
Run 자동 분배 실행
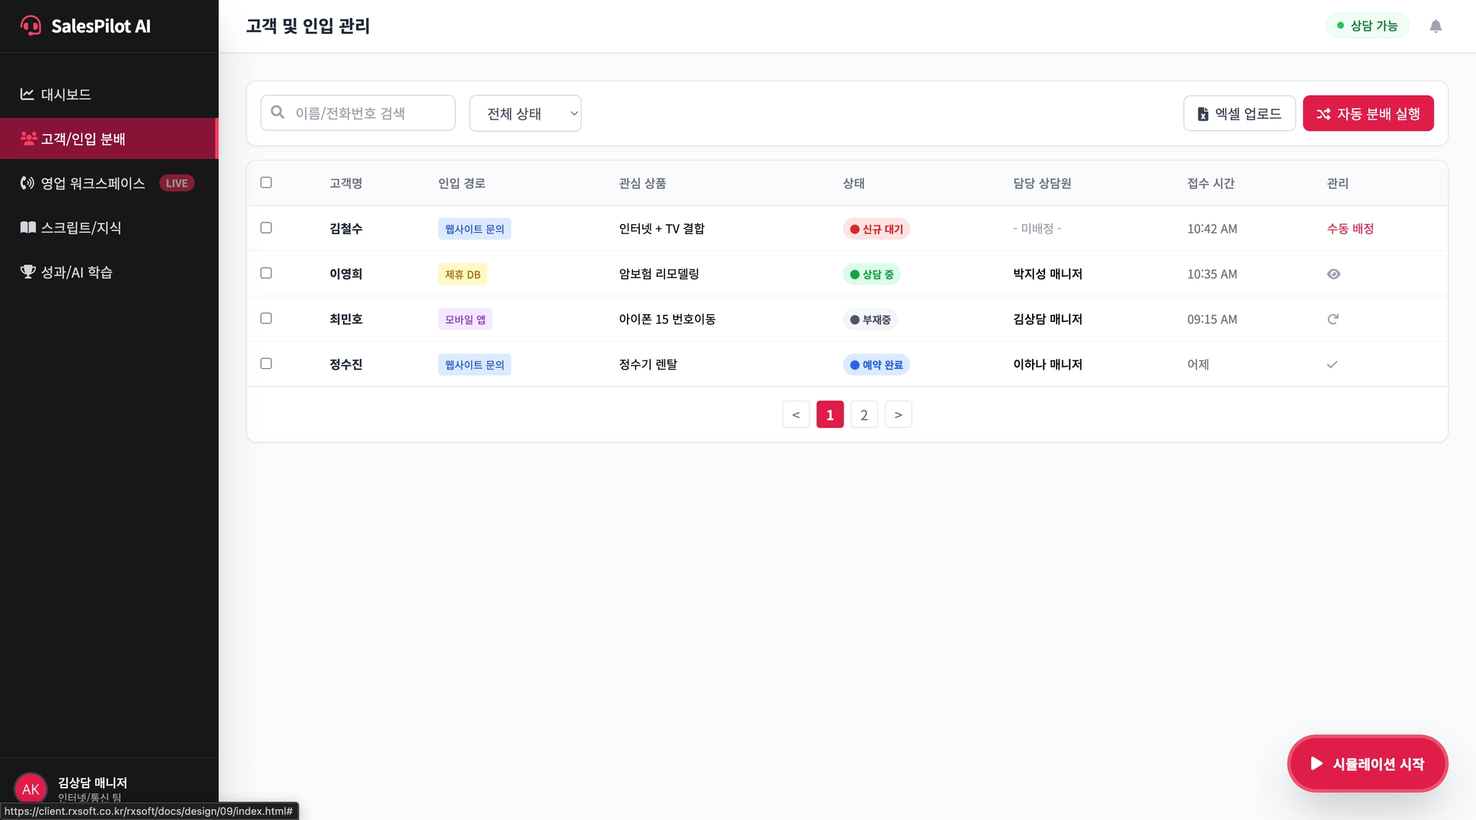click(1368, 113)
